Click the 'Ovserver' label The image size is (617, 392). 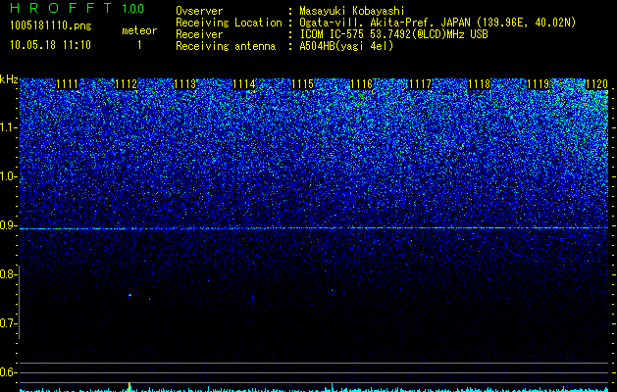coord(199,11)
